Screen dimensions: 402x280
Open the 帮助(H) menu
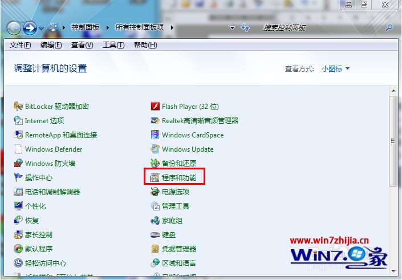[145, 45]
